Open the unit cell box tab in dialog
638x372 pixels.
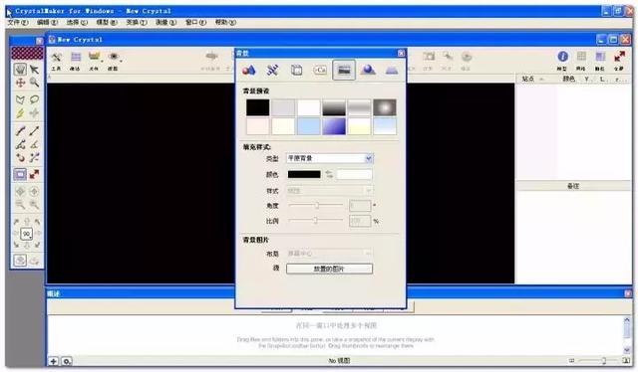[297, 71]
